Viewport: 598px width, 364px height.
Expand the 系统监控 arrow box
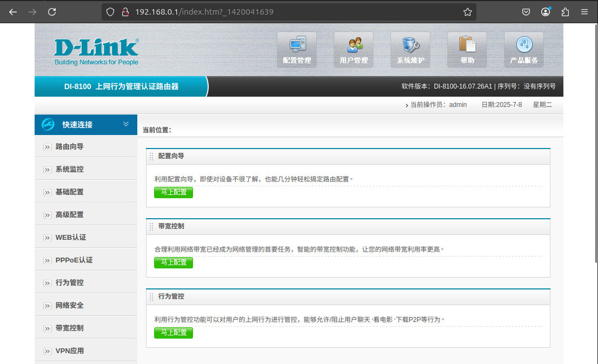(x=47, y=170)
